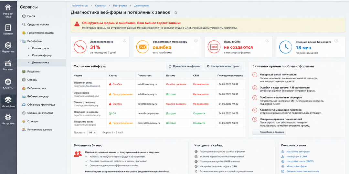The width and height of the screenshot is (349, 174).
Task: Open the Контент section icon
Action: click(x=8, y=27)
